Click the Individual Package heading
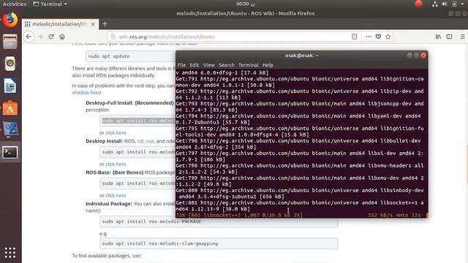The width and height of the screenshot is (468, 263). coord(109,204)
